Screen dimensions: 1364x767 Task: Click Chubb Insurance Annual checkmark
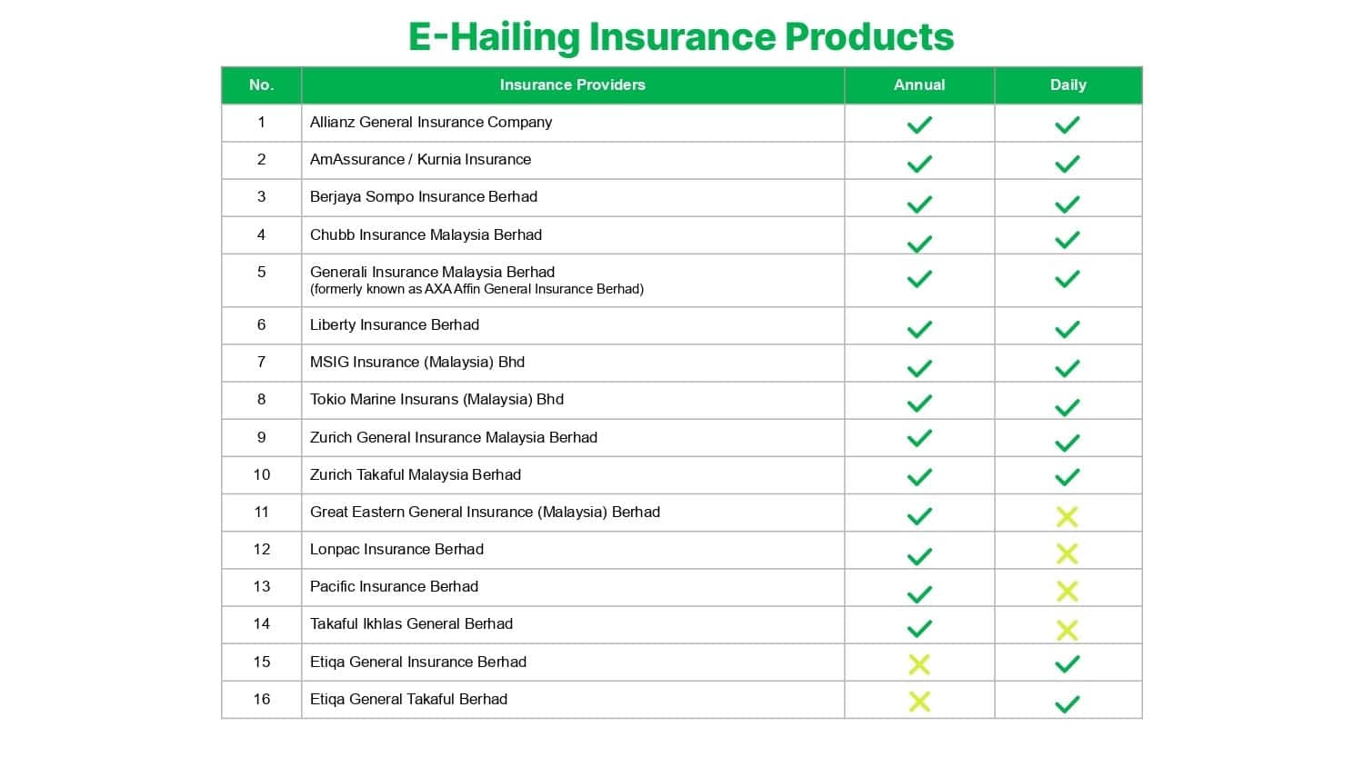click(919, 244)
